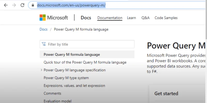
Task: Click the browser forward arrow
Action: 14,5
